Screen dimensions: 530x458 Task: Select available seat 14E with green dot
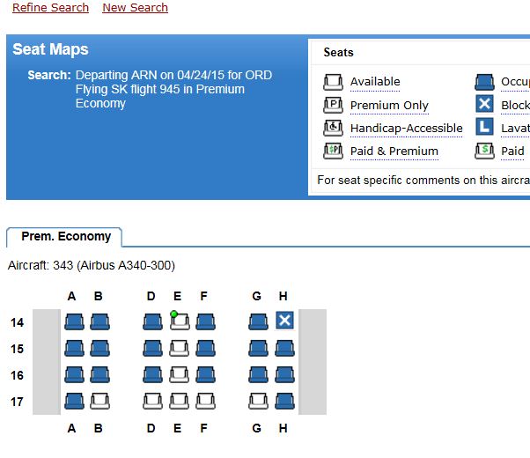[x=179, y=322]
